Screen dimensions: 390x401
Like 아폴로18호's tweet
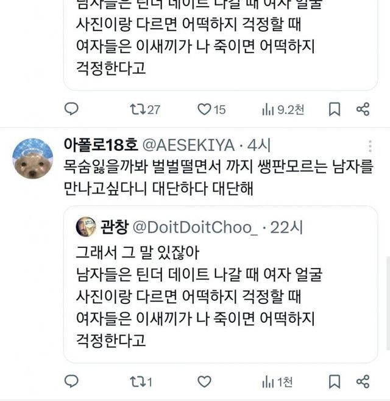[x=204, y=382]
